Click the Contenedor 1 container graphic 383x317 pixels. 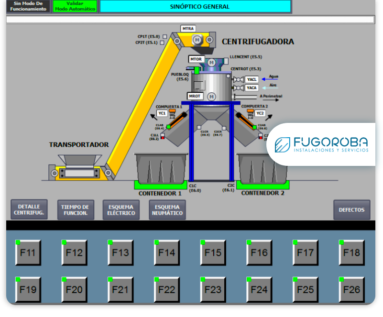160,168
